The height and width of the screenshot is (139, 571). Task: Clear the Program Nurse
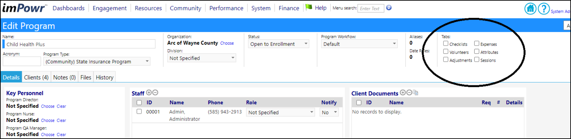pos(61,121)
